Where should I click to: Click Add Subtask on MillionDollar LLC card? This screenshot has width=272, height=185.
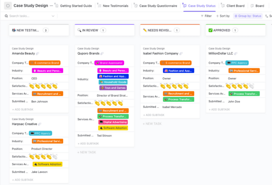tap(219, 110)
